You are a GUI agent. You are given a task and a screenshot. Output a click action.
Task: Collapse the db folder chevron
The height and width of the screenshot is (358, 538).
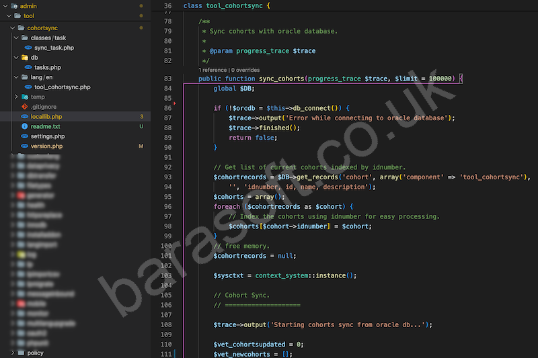(x=16, y=58)
